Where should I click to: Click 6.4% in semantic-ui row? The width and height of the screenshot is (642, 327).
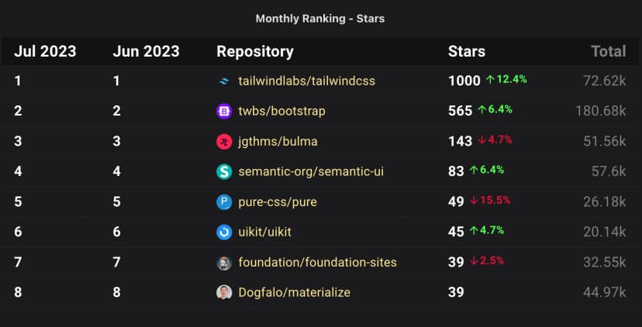[x=492, y=170]
